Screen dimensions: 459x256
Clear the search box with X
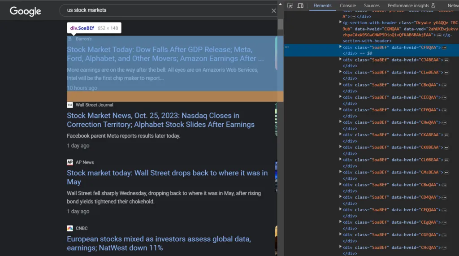pos(273,10)
